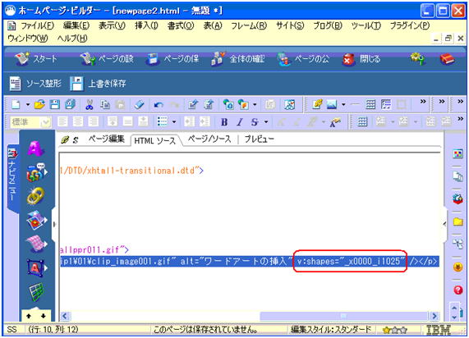
Task: Open the ツール(T) menu
Action: point(366,25)
